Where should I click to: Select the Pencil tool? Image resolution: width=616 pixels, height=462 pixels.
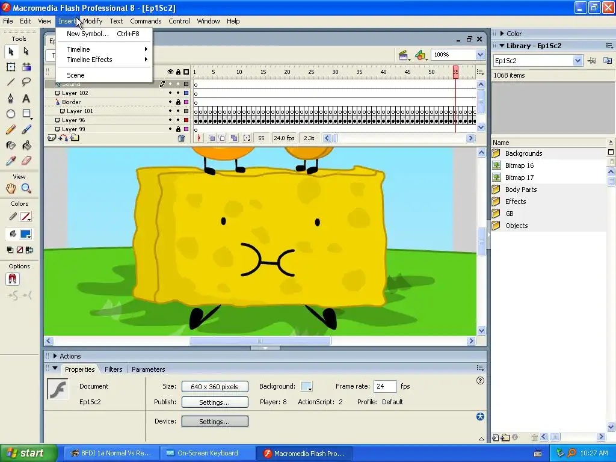tap(11, 129)
